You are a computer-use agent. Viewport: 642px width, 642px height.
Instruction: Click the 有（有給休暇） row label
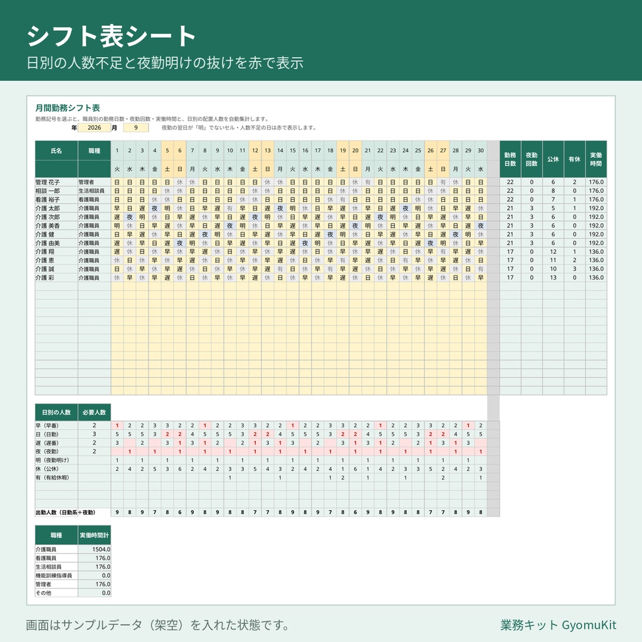click(x=56, y=477)
